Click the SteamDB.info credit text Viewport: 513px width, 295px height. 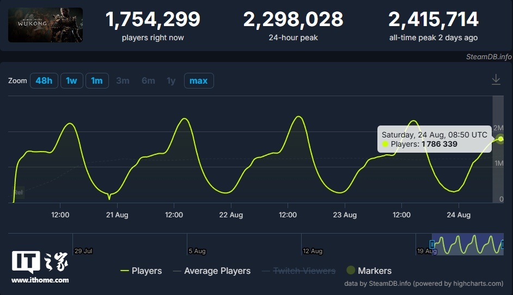coord(489,57)
